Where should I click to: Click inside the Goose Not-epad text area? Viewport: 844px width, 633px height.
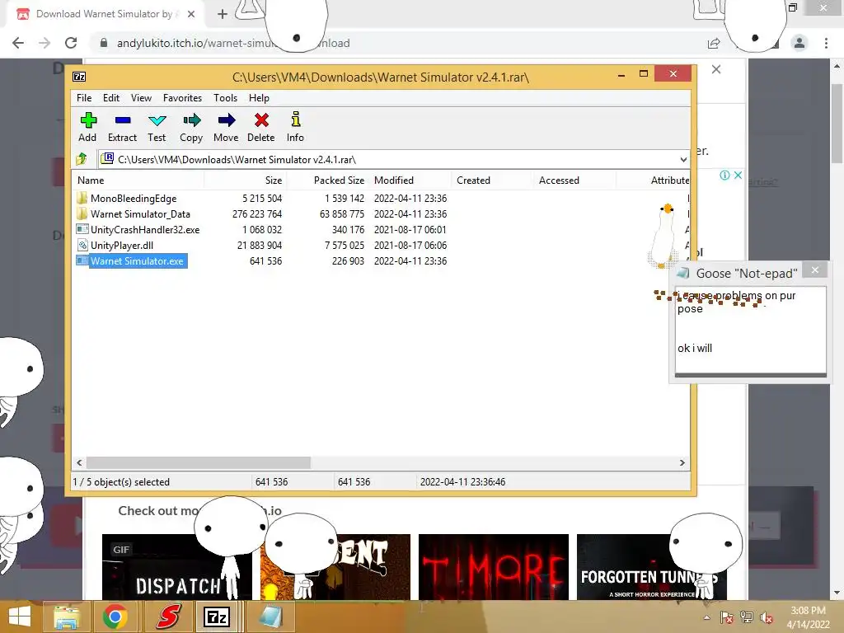750,330
